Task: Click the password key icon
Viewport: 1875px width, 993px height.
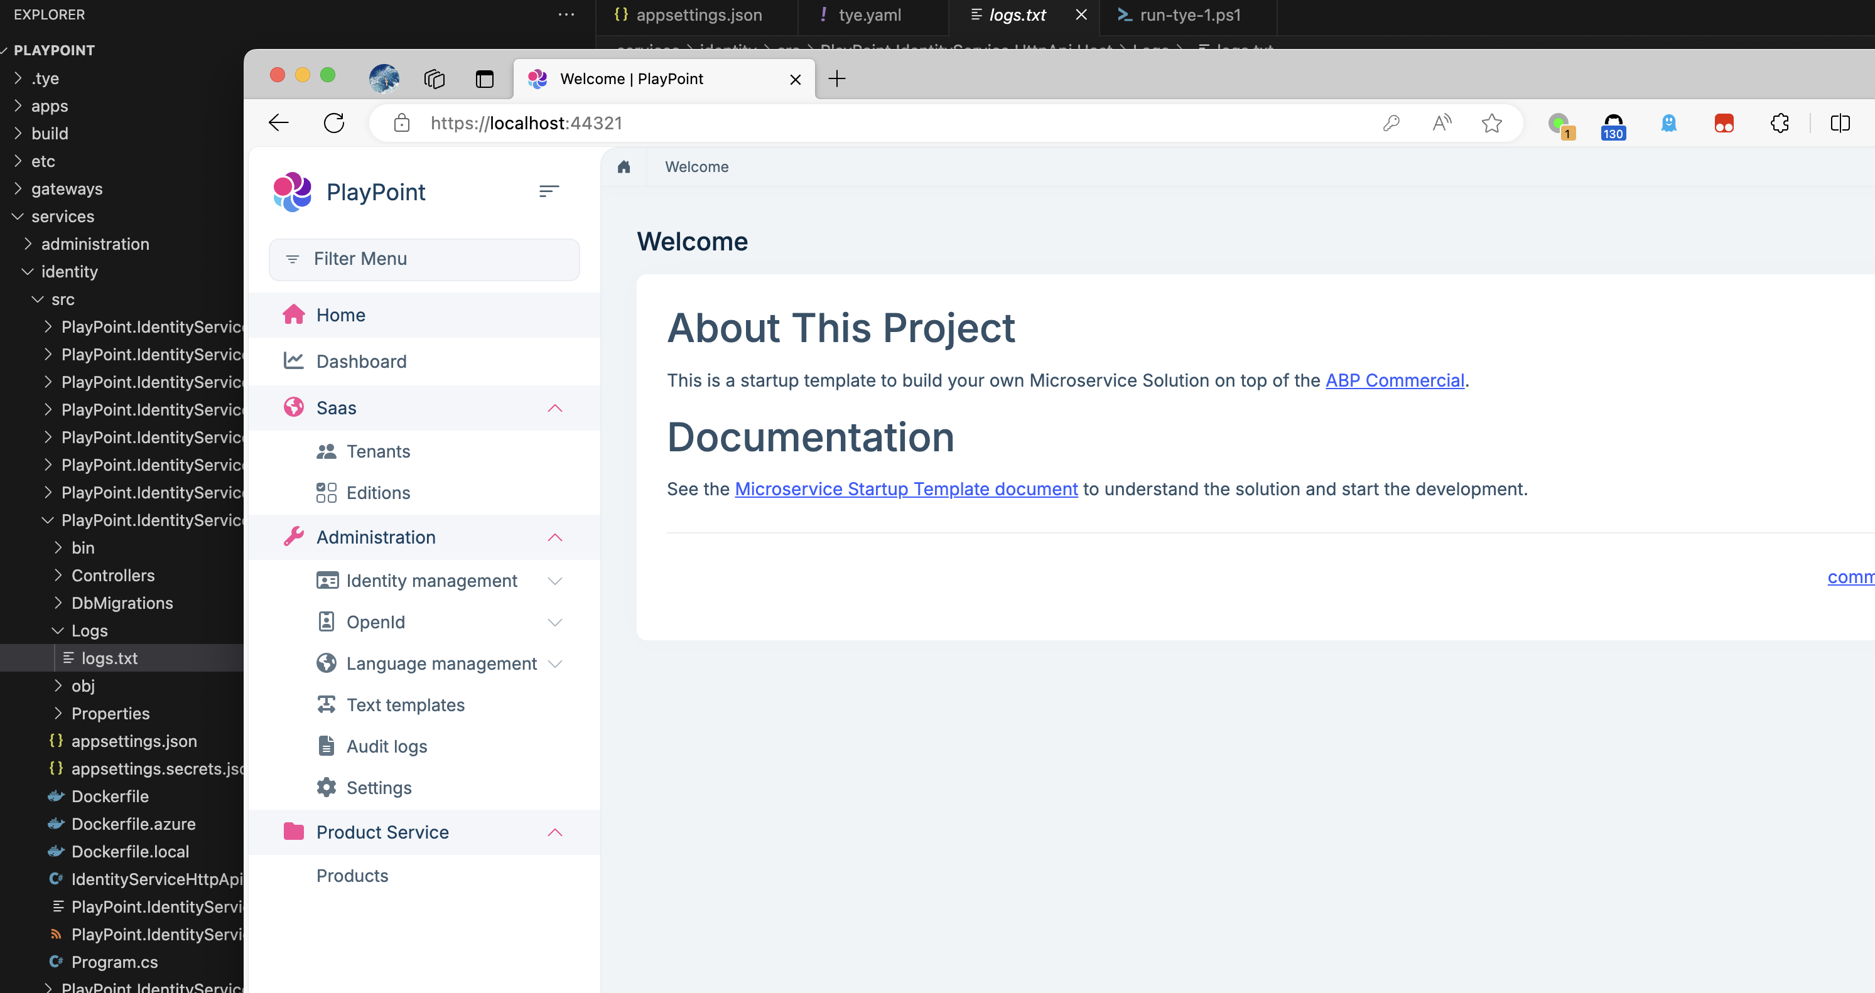Action: coord(1391,123)
